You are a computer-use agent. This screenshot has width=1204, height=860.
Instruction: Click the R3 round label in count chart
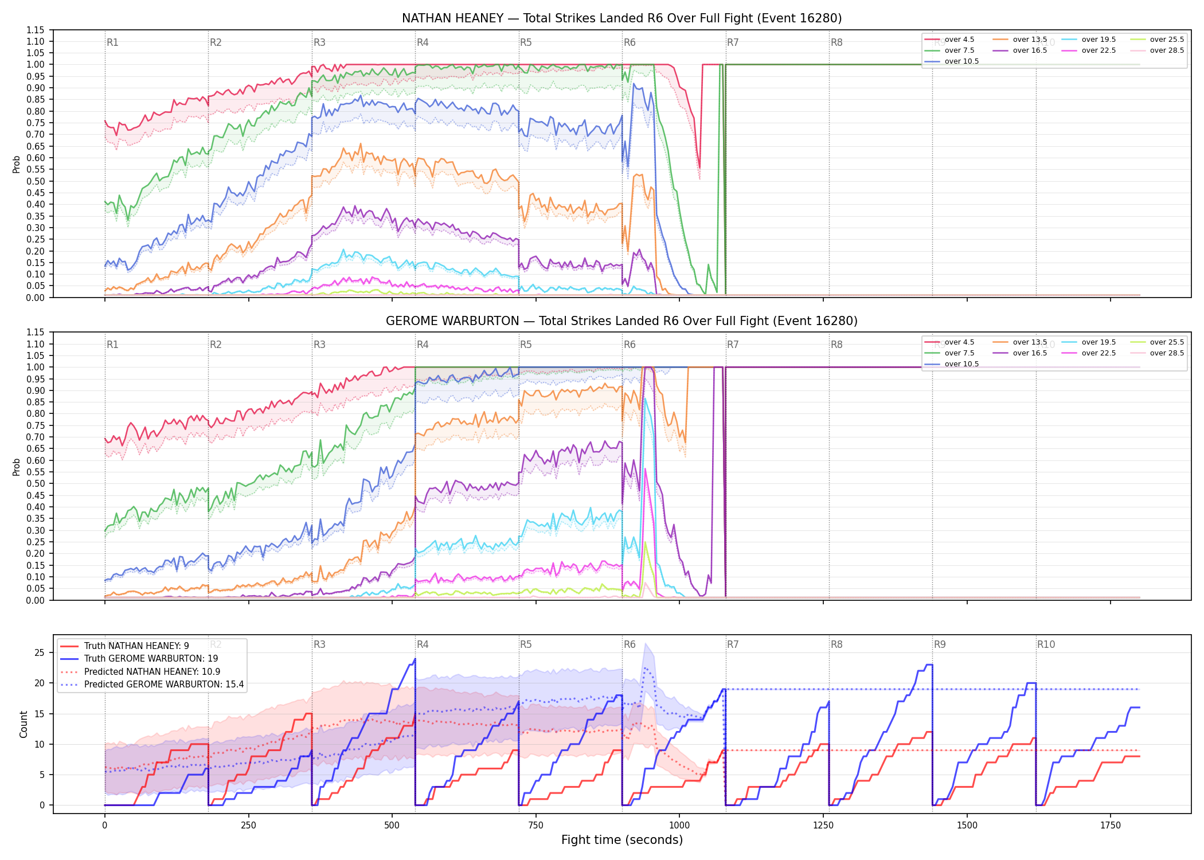coord(319,644)
